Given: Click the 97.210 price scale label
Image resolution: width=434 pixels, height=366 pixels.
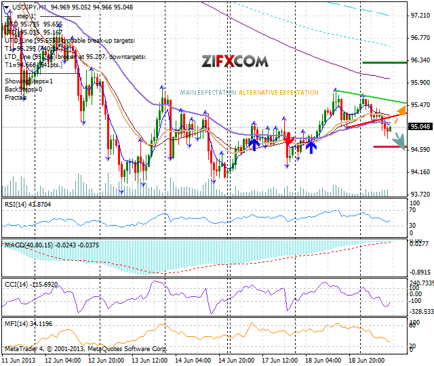Looking at the screenshot, I should coord(420,16).
